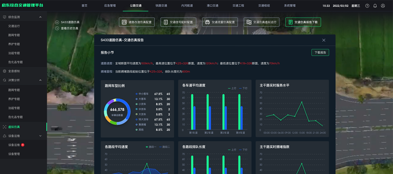393x174 pixels.
Task: Click the plus icon beside S433道路仿真
Action: click(x=57, y=22)
